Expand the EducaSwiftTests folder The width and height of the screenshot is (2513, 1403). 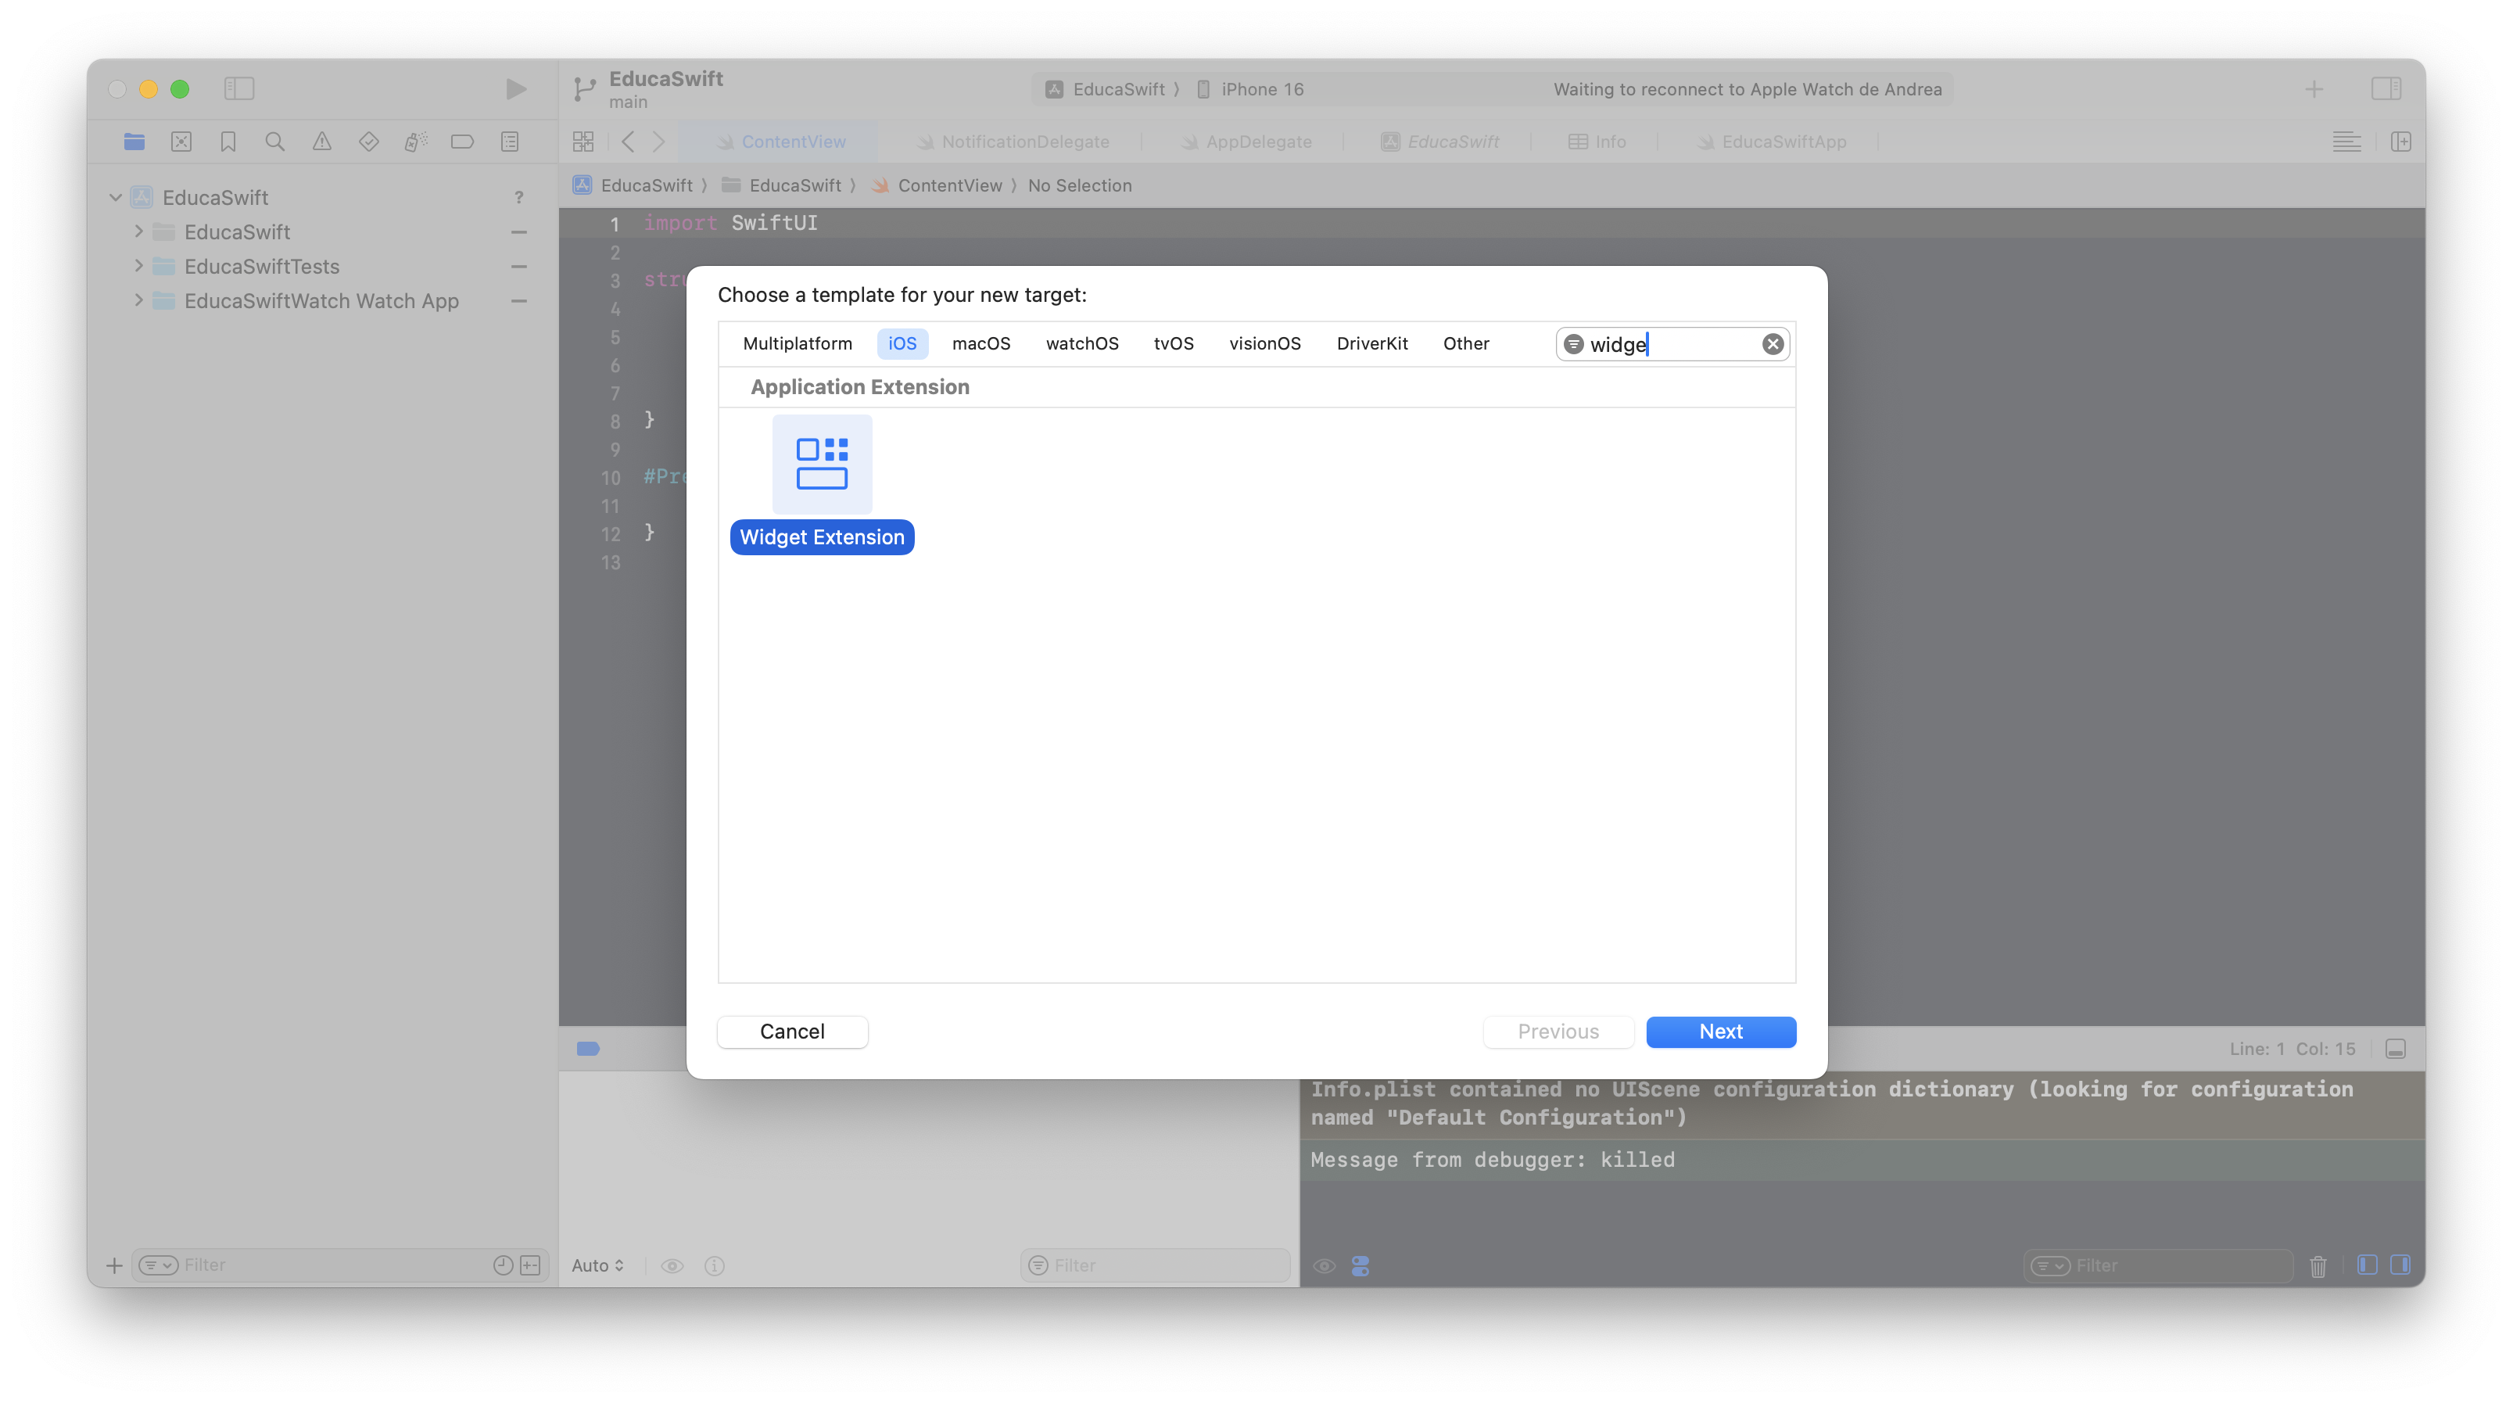[x=138, y=265]
